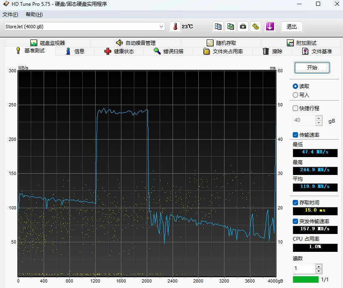
Task: Click the 遍数 passes input field
Action: tap(304, 268)
